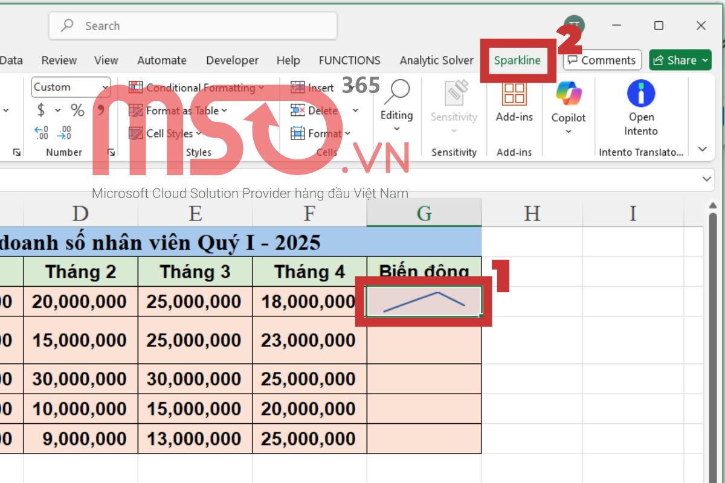Click the green Share button
725x483 pixels.
click(x=680, y=60)
